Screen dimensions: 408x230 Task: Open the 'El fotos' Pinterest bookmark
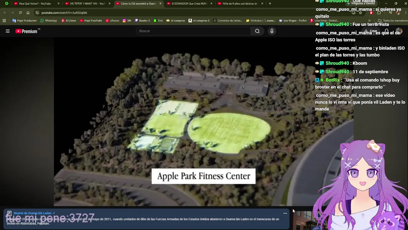pos(69,20)
